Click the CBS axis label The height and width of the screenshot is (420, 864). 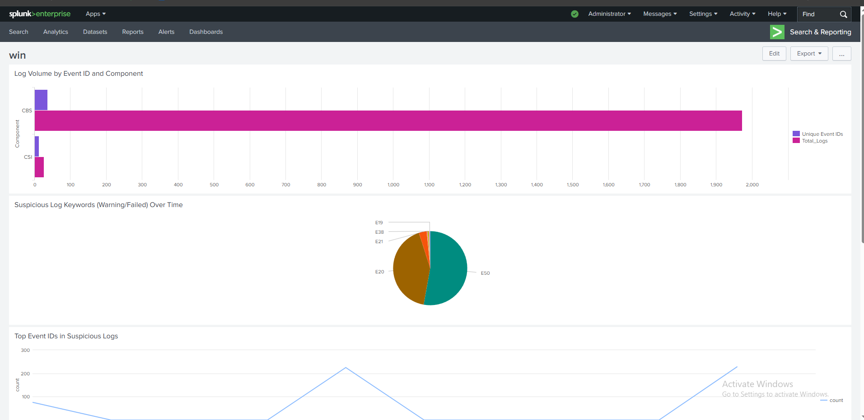coord(27,111)
